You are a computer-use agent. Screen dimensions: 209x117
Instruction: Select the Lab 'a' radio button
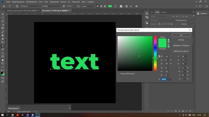click(176, 60)
